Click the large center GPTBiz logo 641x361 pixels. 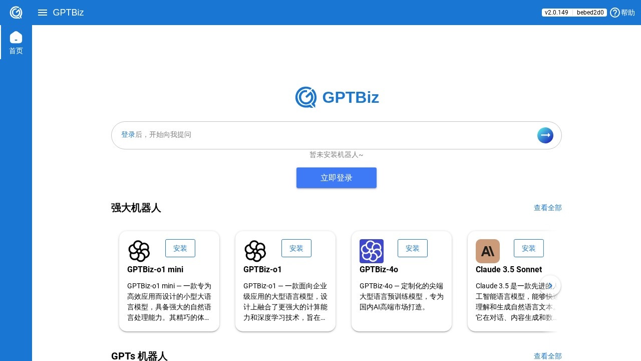coord(337,97)
